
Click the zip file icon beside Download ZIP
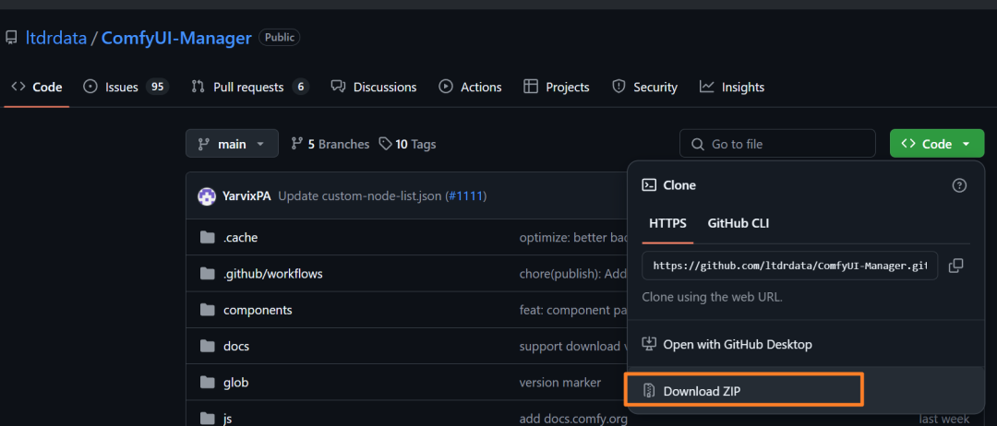click(x=649, y=391)
